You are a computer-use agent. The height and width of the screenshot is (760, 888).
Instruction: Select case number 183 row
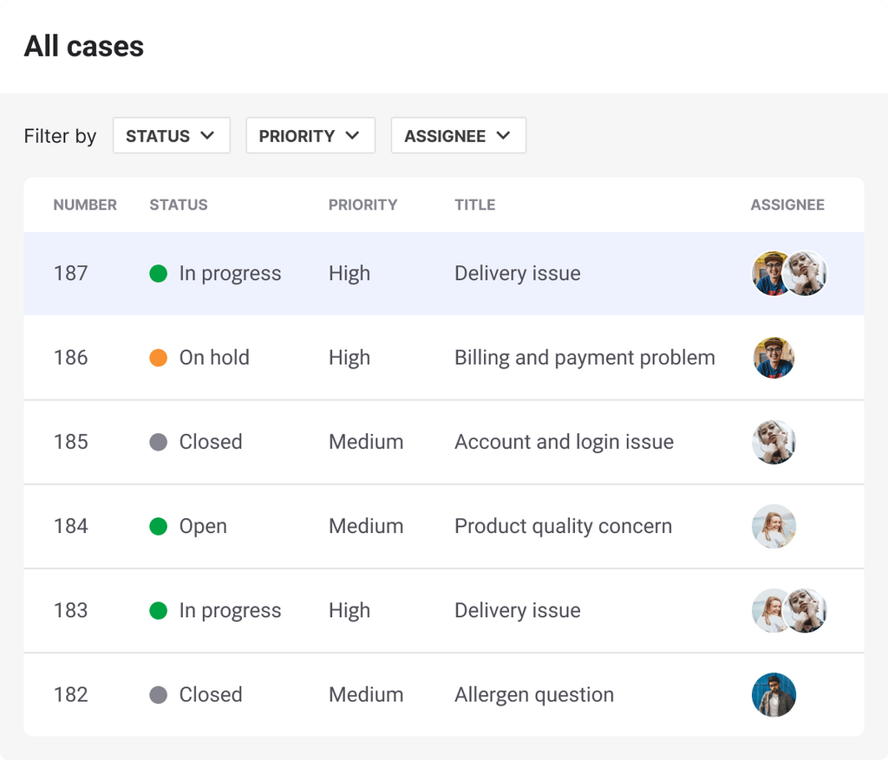tap(71, 611)
